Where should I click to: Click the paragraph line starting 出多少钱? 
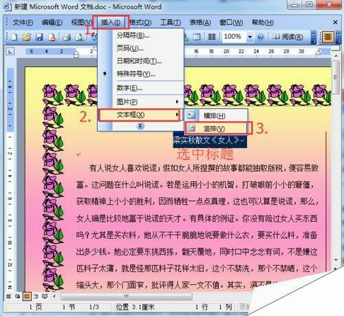pyautogui.click(x=197, y=252)
